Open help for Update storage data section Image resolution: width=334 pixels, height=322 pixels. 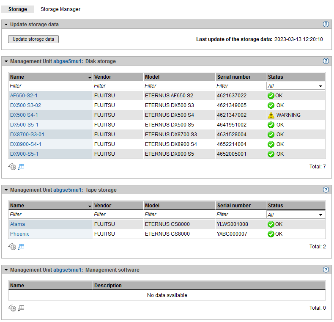[x=326, y=25]
